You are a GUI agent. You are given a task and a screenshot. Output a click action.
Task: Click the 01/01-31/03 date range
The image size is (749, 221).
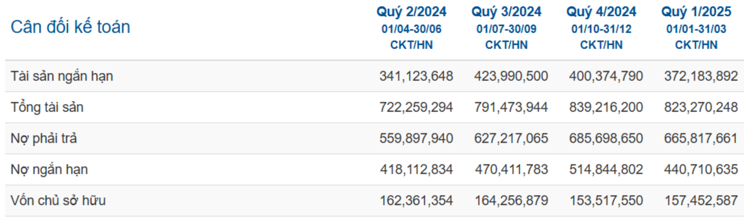tap(696, 29)
